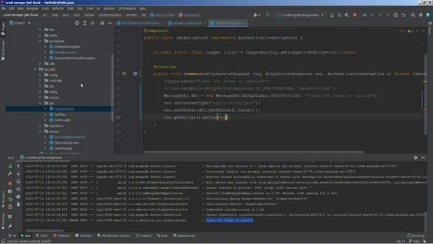Click the wrench icon in Run panel
Image resolution: width=433 pixels, height=244 pixels.
(10, 174)
